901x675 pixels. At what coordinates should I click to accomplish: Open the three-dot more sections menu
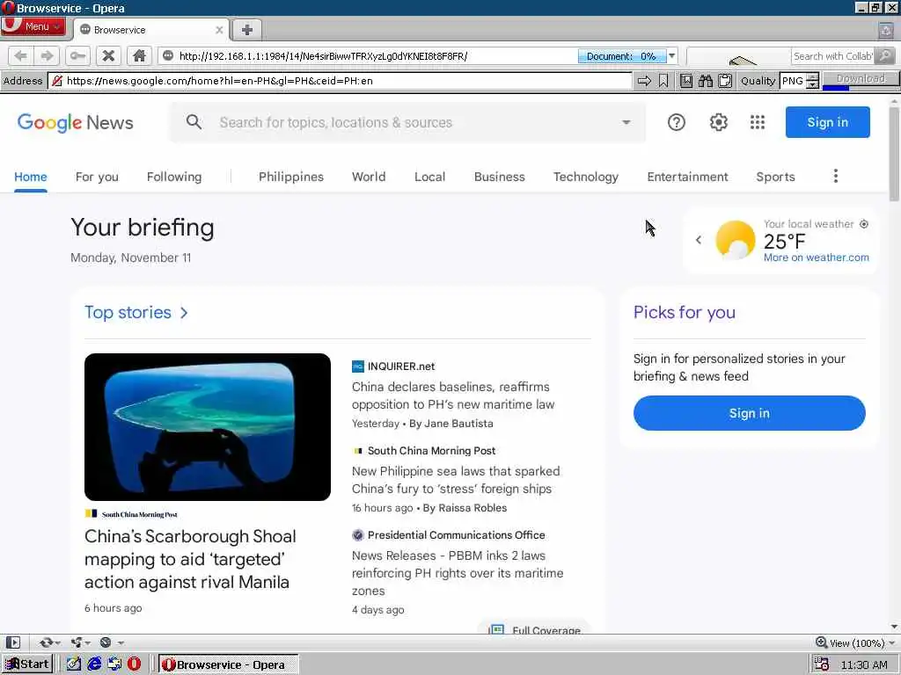(x=836, y=176)
